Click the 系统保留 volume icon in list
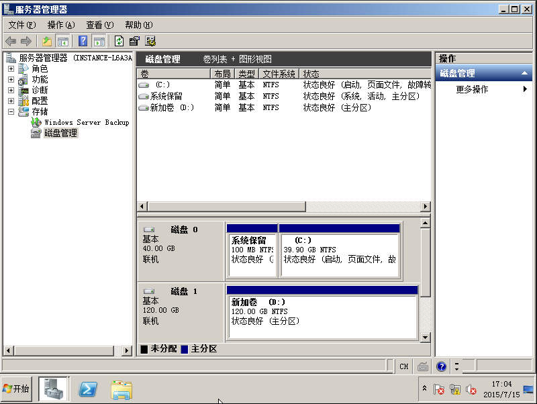 coord(144,97)
